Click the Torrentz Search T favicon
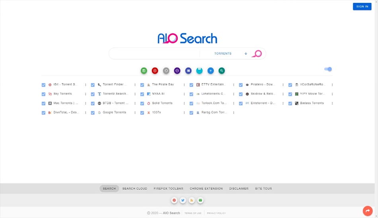The height and width of the screenshot is (218, 378). coord(99,94)
